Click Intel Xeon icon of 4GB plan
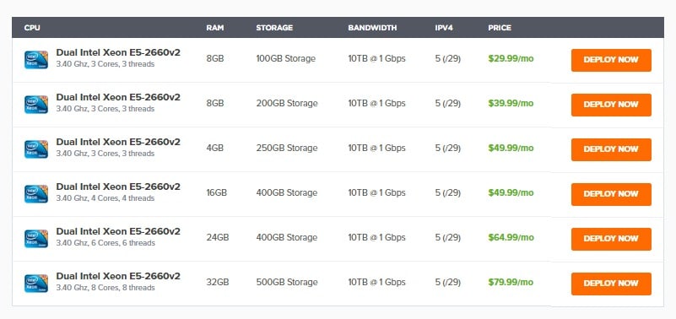Viewport: 676px width, 319px height. pos(36,149)
